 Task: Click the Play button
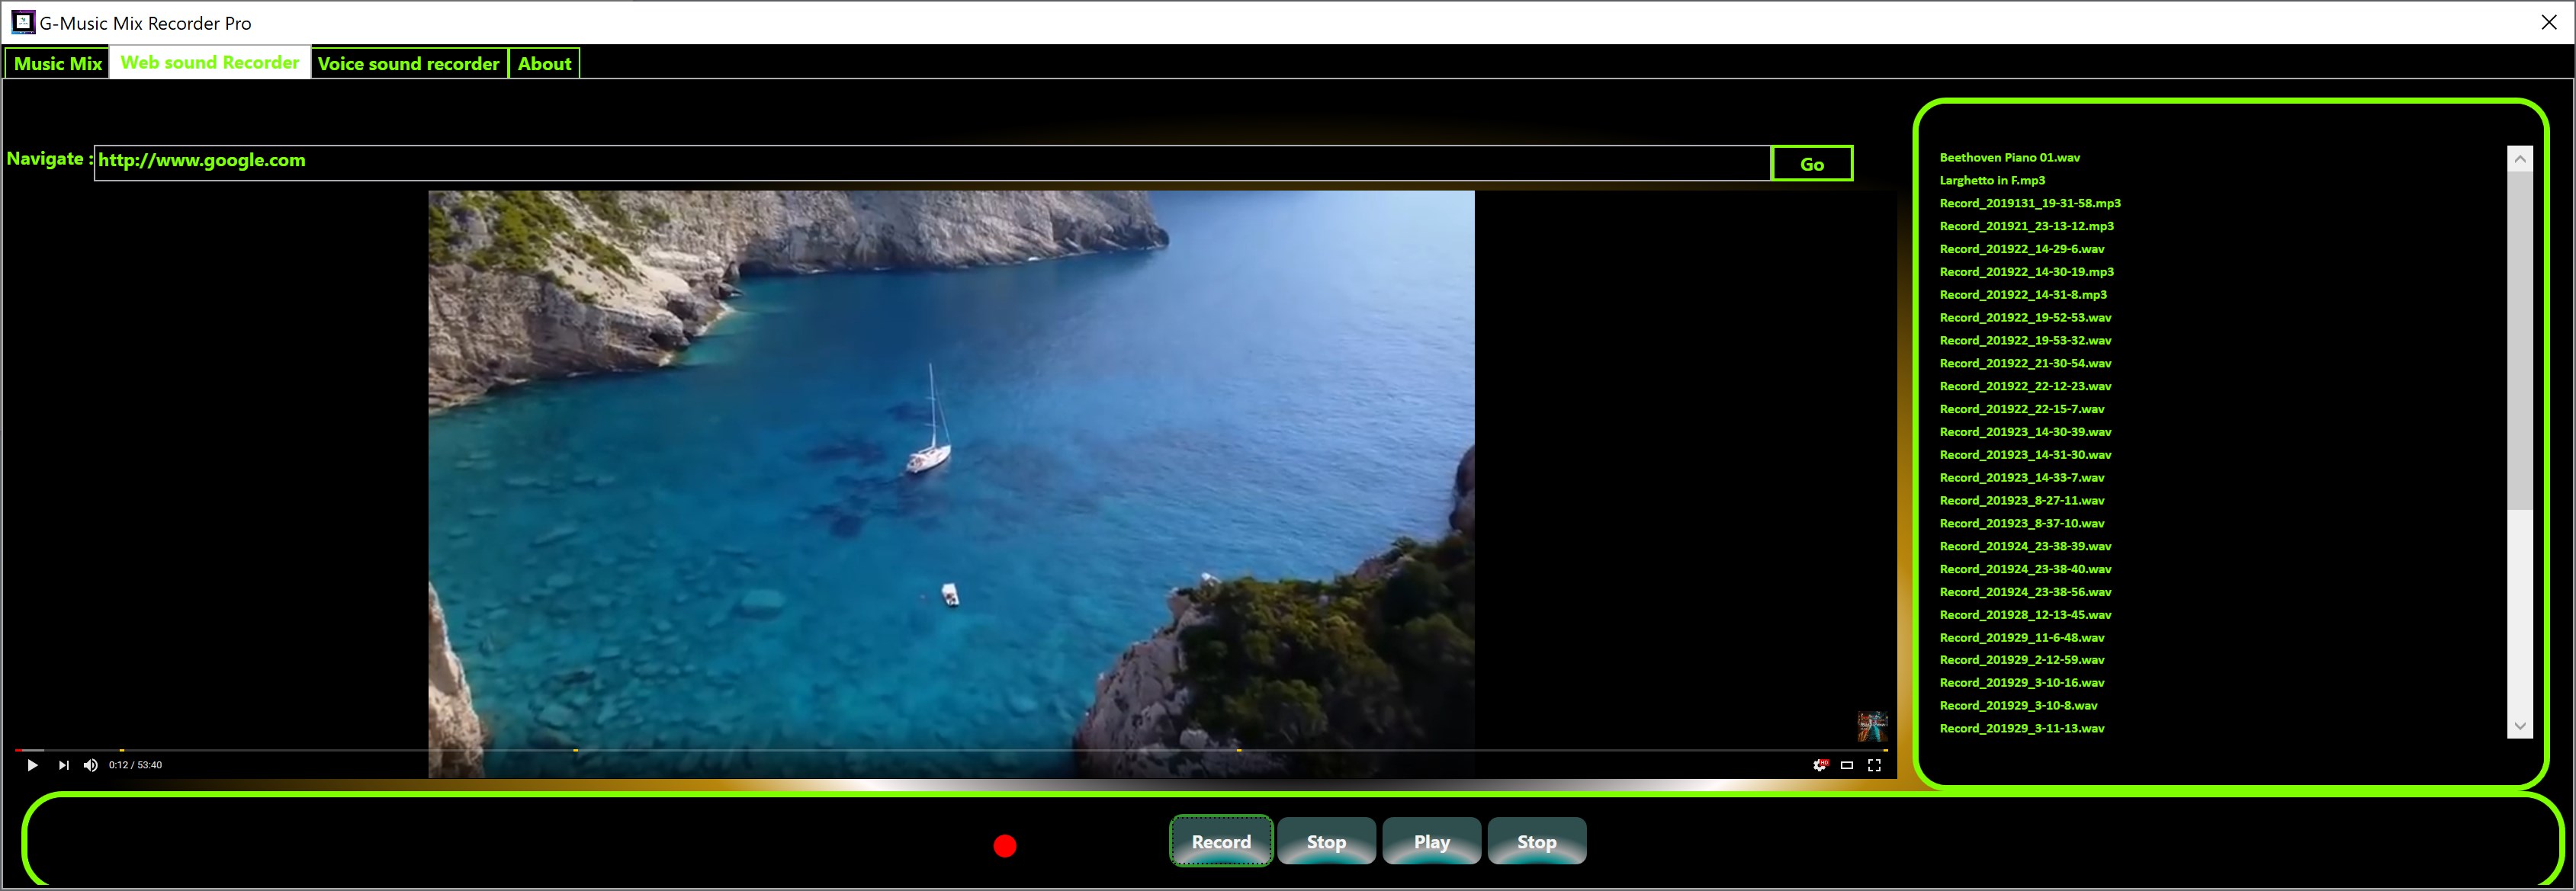1431,841
